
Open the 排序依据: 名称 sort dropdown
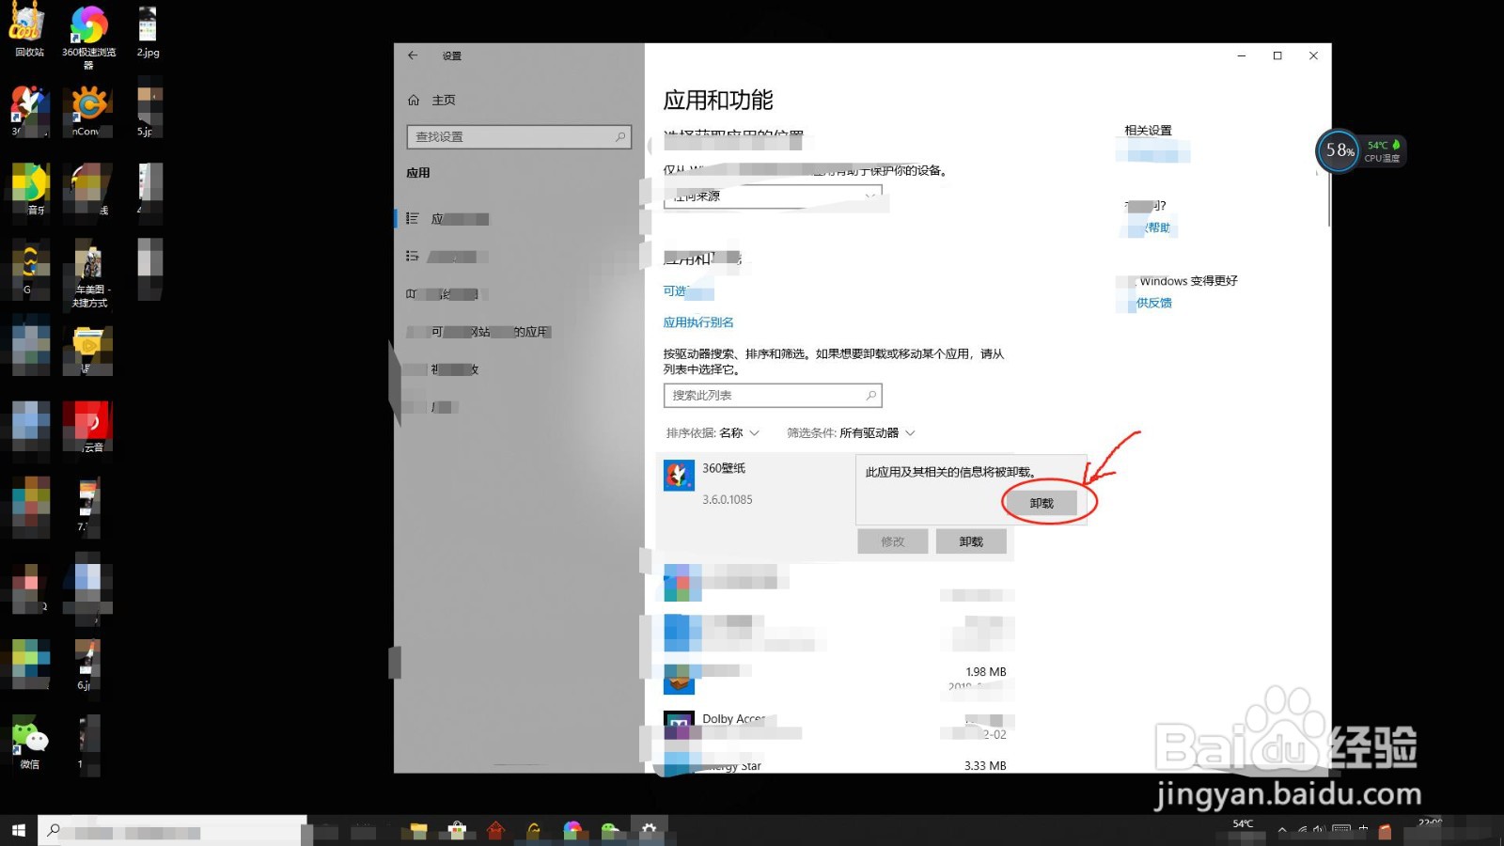pos(712,433)
